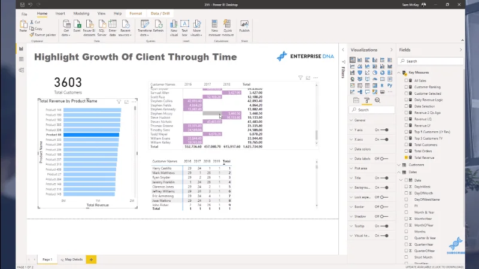Viewport: 479px width, 269px height.
Task: Expand the Customers table in Fields
Action: click(399, 165)
